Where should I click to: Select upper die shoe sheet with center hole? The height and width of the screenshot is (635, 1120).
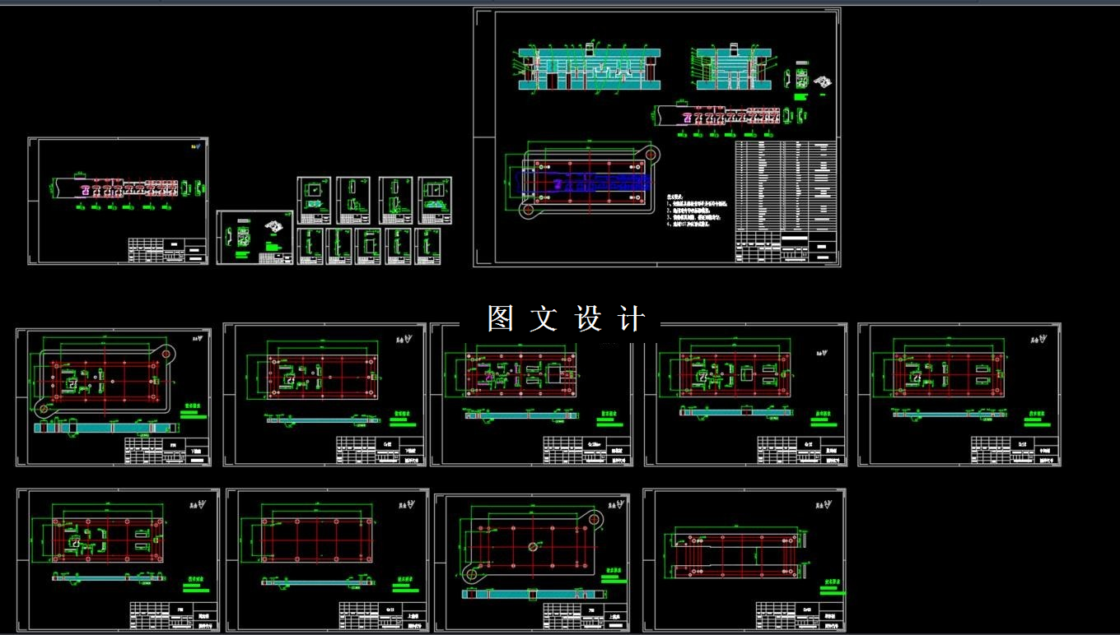pos(532,563)
